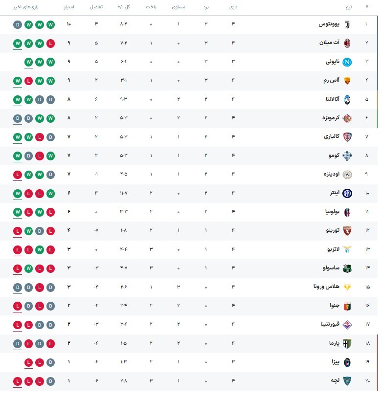Click the Atalanta club logo
Screen dimensions: 382x400
click(347, 99)
